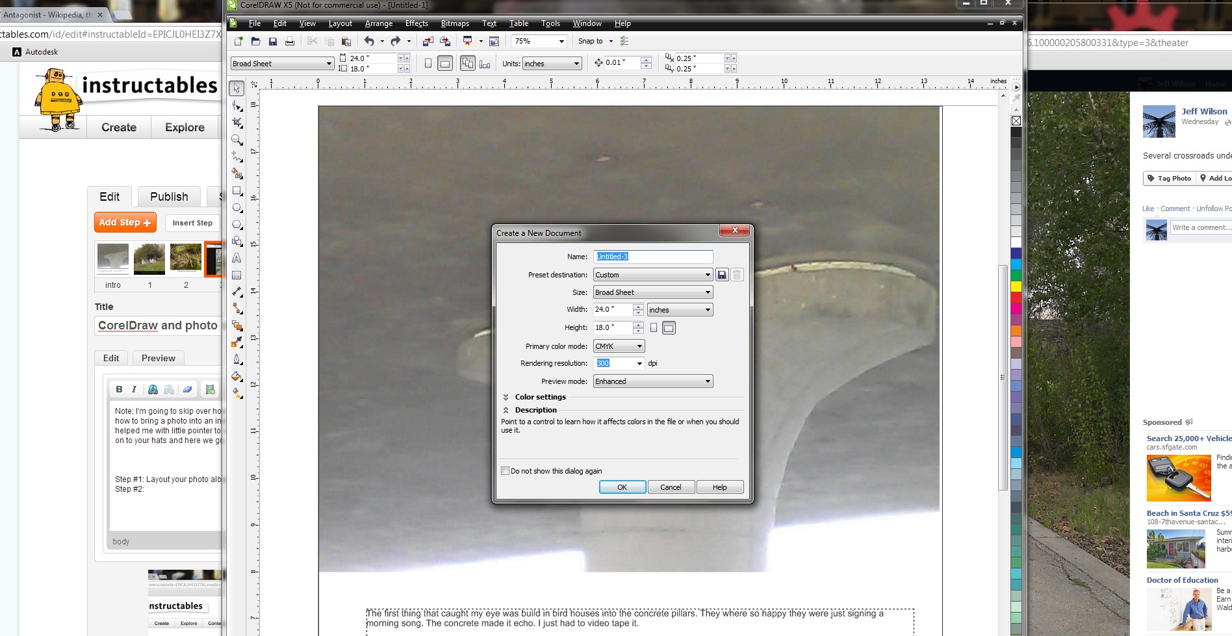The image size is (1232, 636).
Task: Select the Fill bucket tool
Action: click(x=237, y=376)
